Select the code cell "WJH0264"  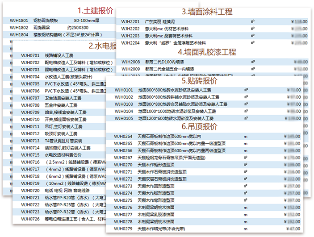(123, 137)
